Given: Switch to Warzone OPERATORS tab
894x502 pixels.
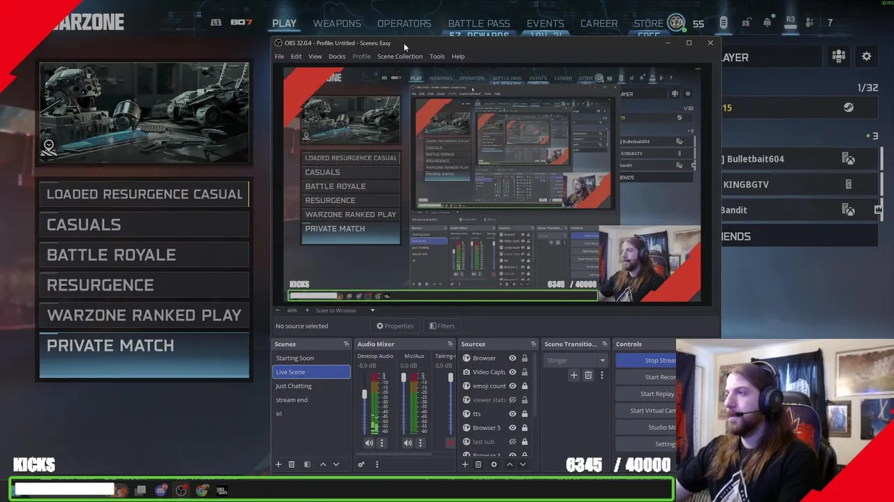Looking at the screenshot, I should 404,24.
